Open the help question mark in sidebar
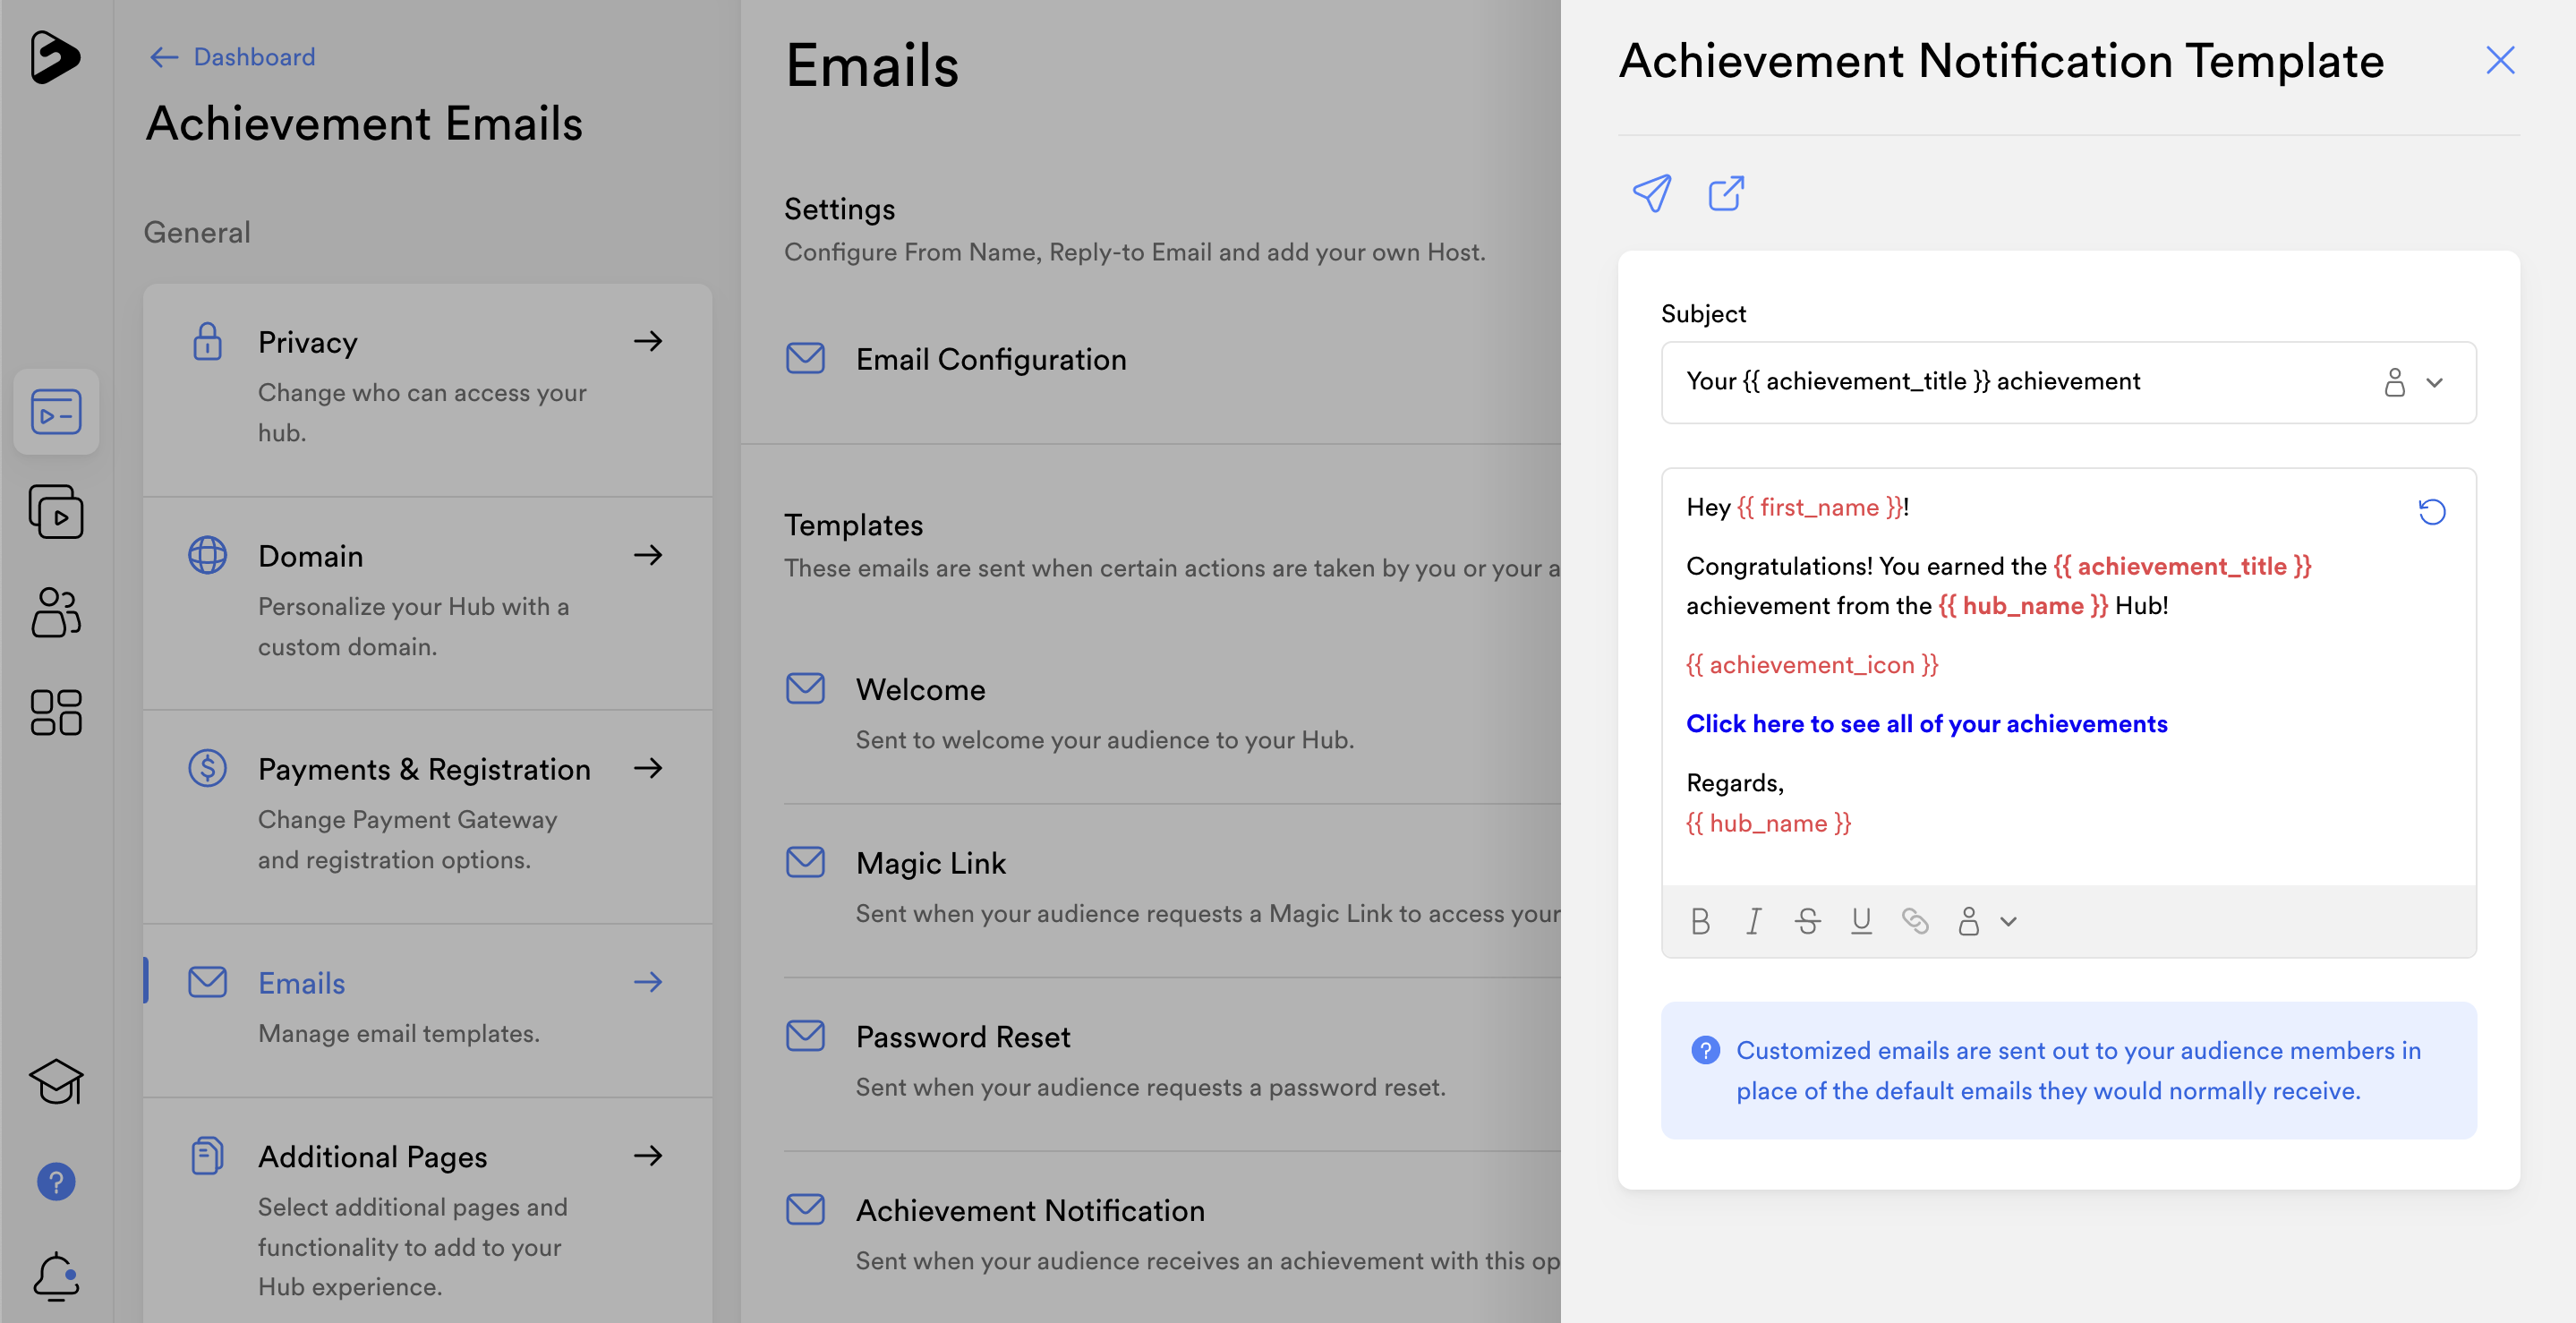 coord(56,1182)
